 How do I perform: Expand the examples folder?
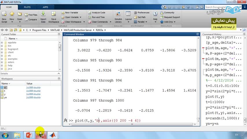pyautogui.click(x=2, y=59)
